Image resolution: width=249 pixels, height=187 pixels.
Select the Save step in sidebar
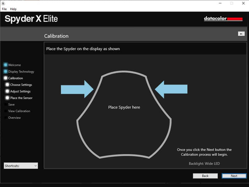12,104
